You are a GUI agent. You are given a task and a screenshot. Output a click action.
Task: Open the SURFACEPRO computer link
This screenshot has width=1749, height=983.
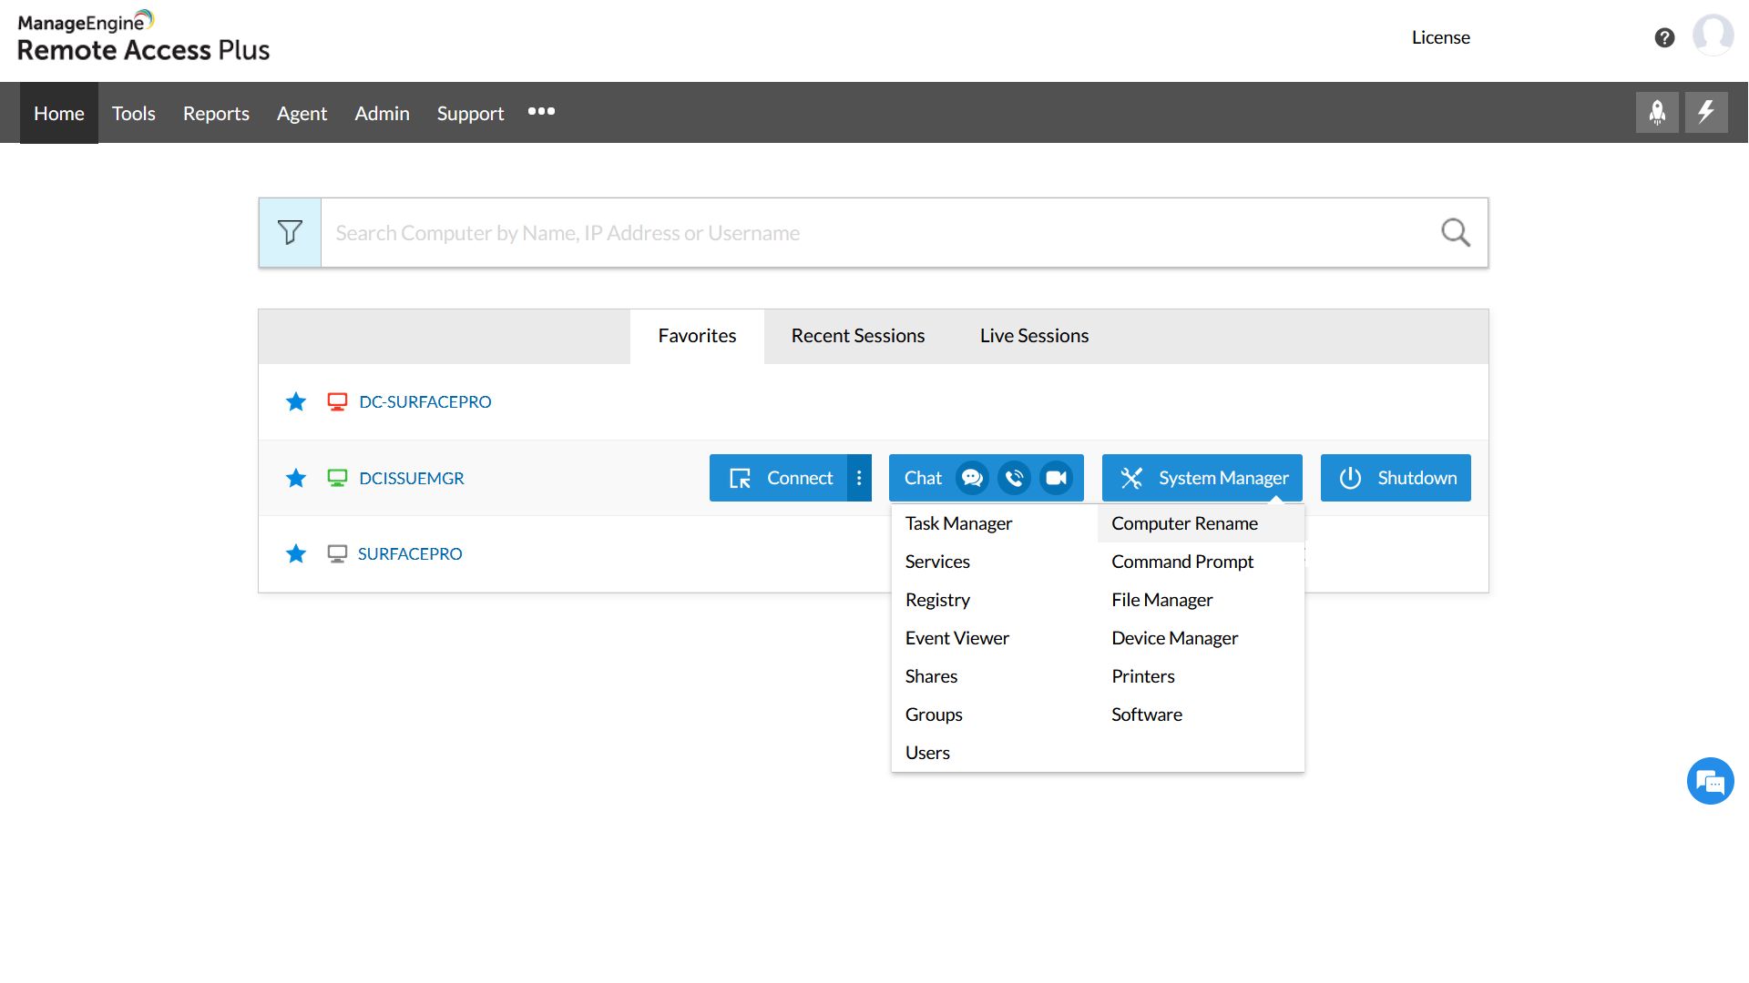click(410, 553)
